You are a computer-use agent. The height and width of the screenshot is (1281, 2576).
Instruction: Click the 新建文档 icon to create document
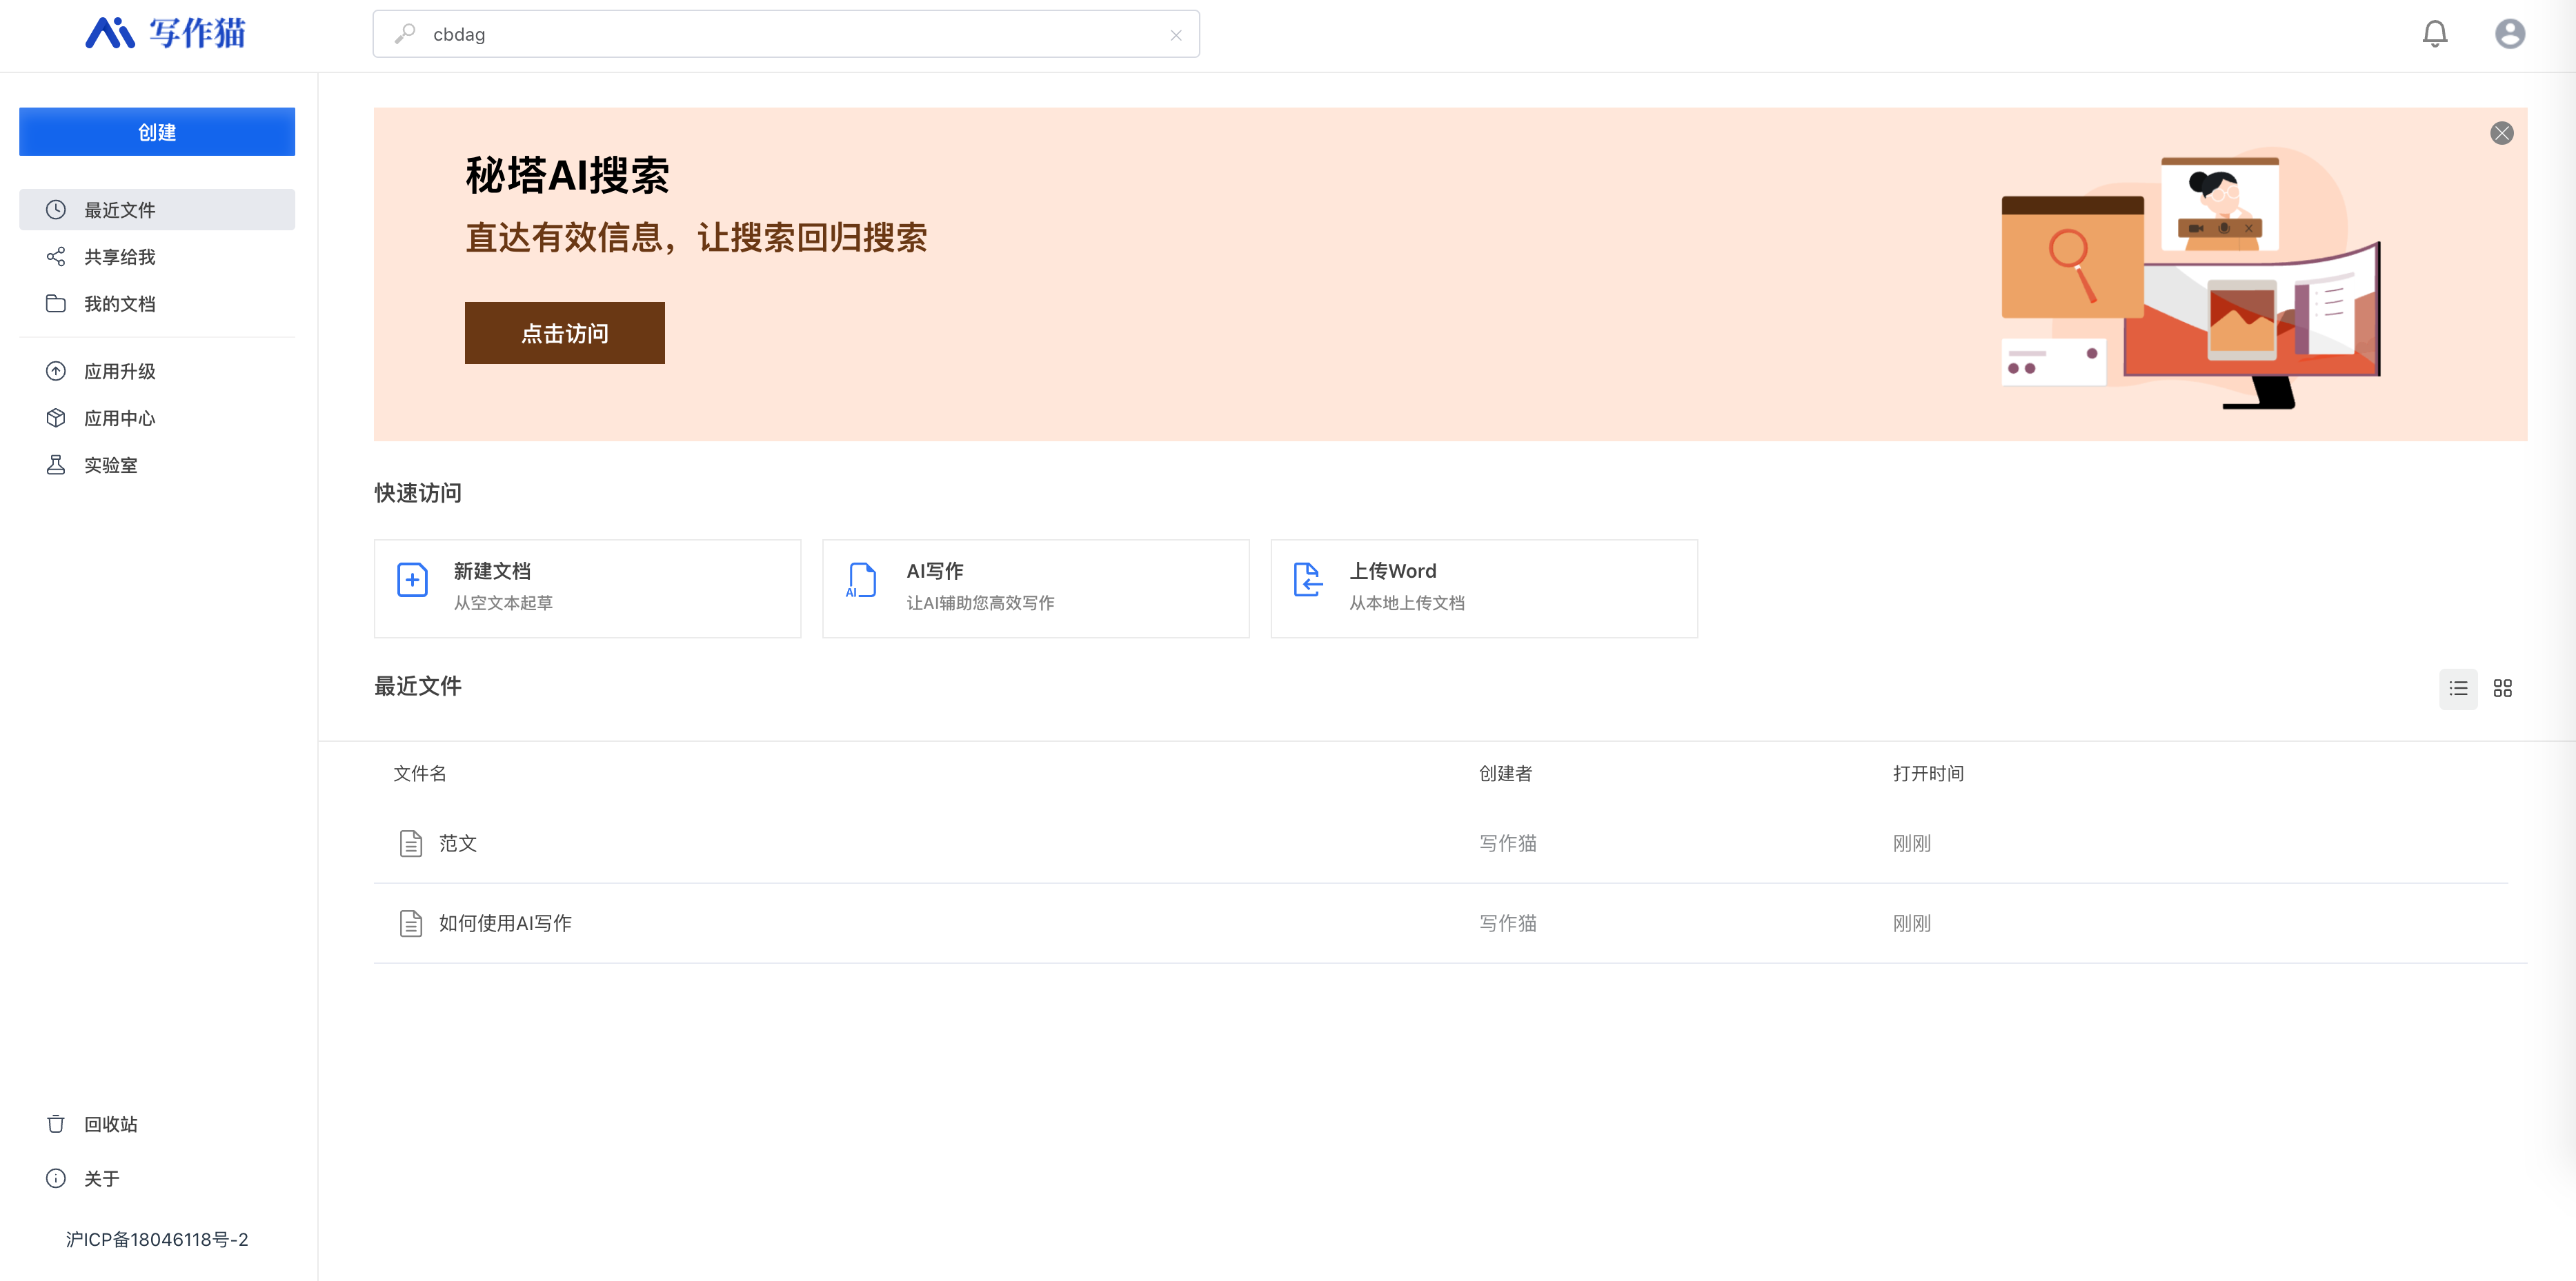coord(414,583)
